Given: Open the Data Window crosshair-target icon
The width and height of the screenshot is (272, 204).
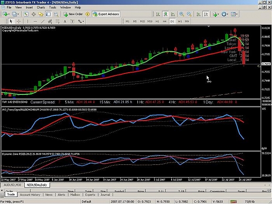Looking at the screenshot, I should click(34, 14).
